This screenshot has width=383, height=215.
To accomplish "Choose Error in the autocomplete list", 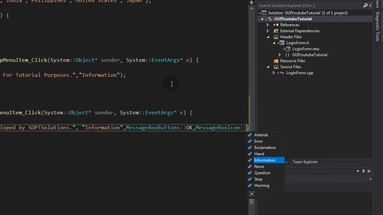I will click(x=258, y=141).
